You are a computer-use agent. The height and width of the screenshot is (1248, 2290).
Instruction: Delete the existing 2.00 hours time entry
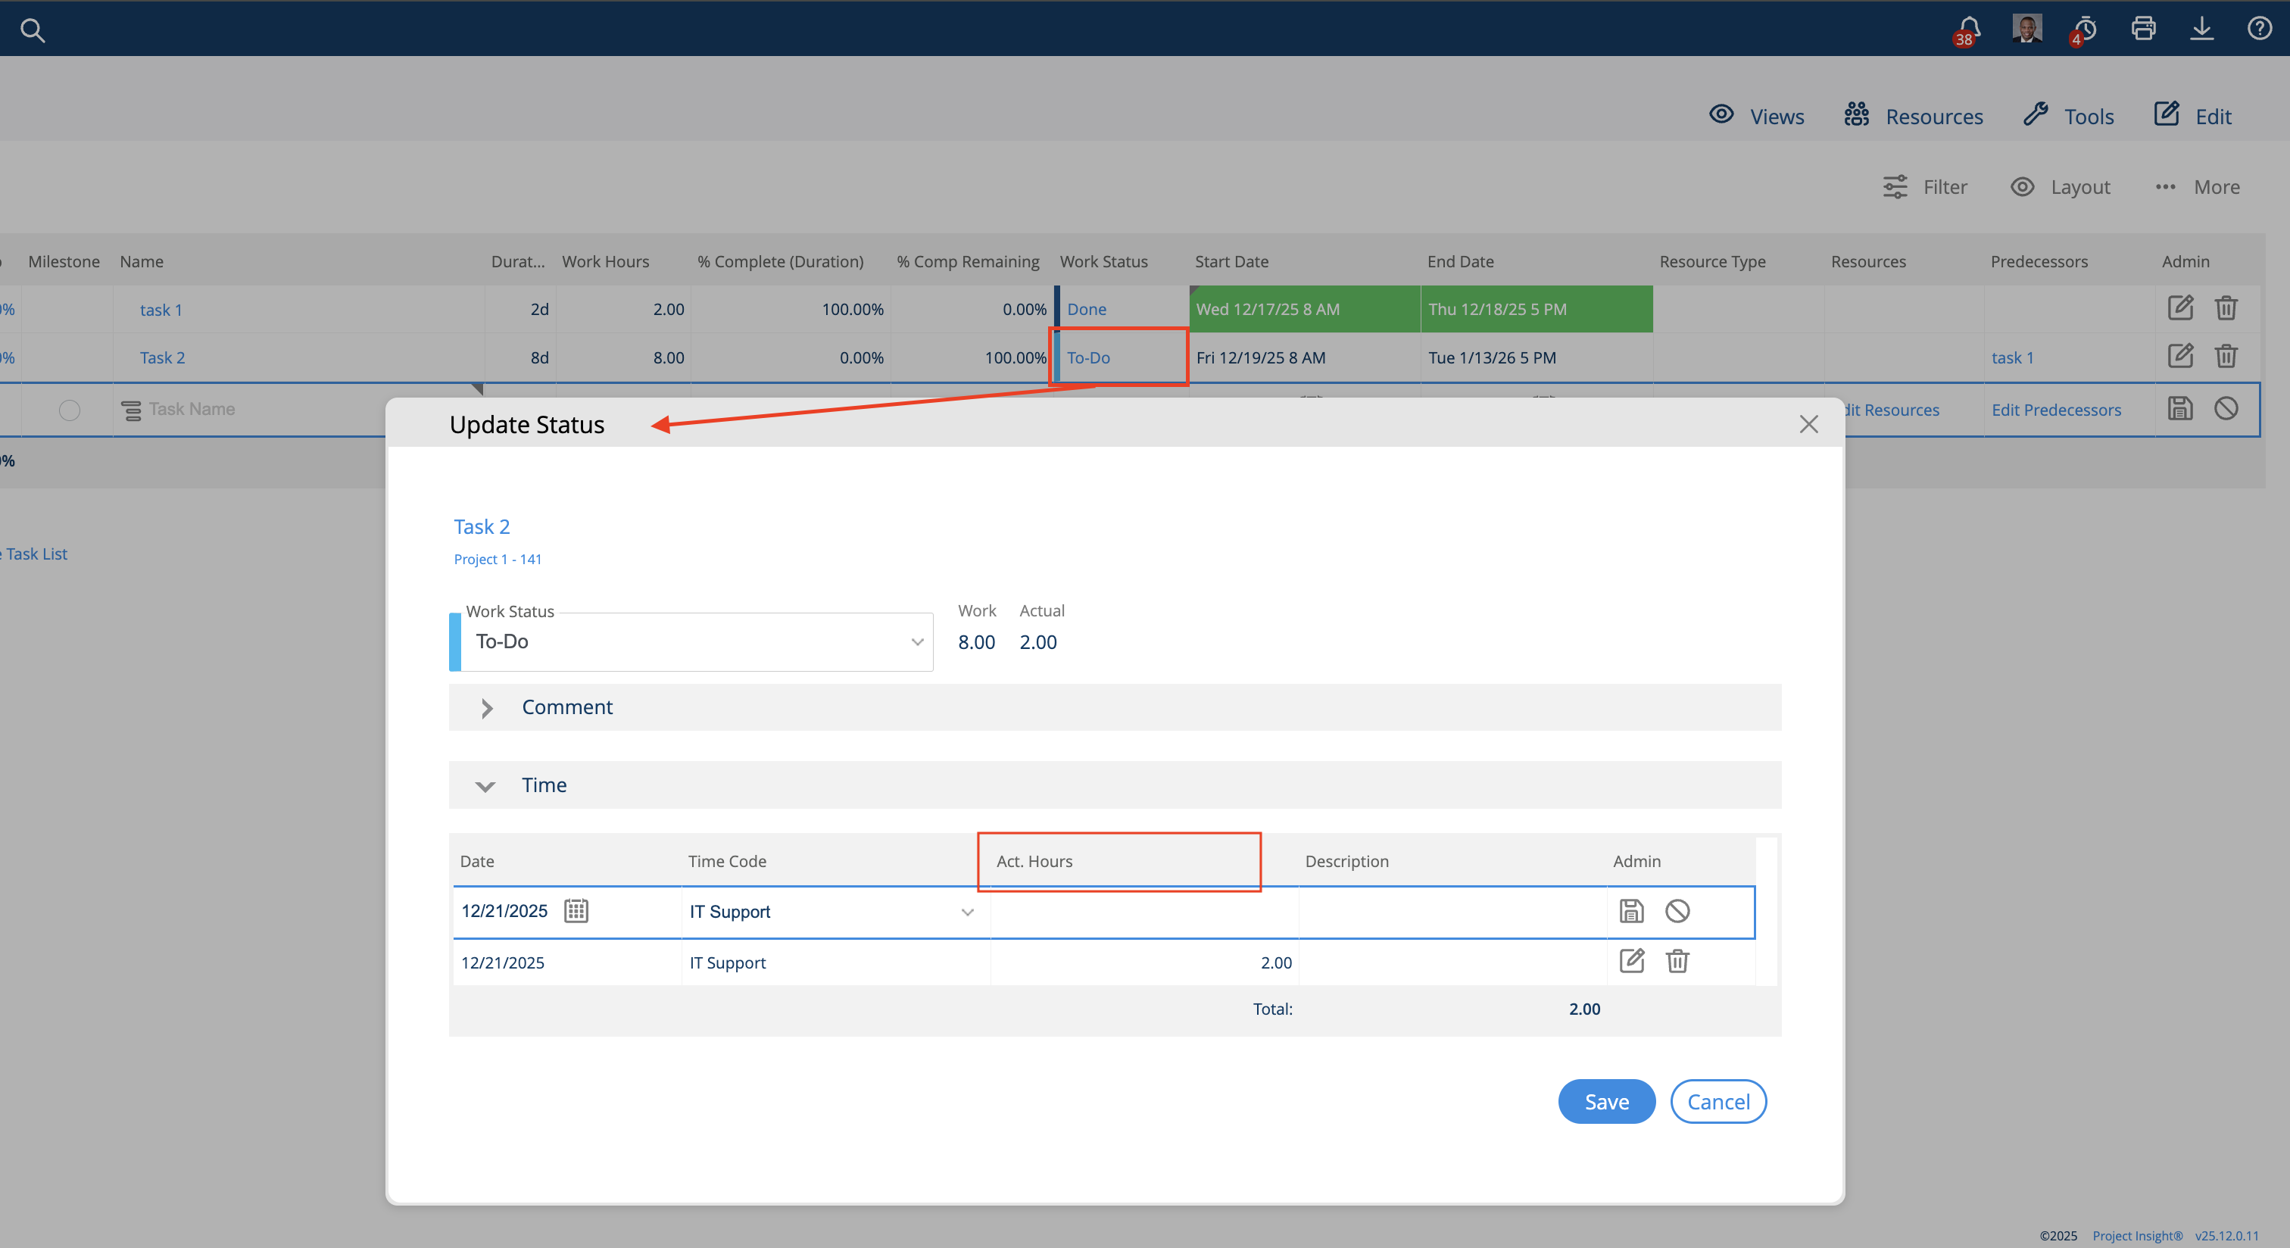click(x=1677, y=961)
